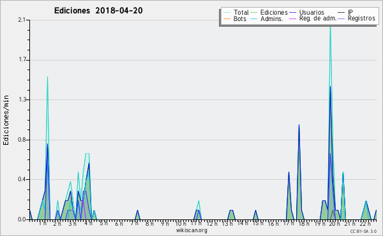
Task: Click the CC BY-SA 3.0 license text
Action: 363,231
